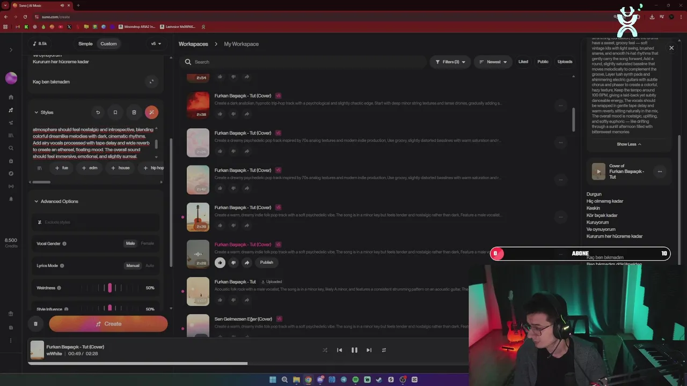
Task: Add the 'hip hop' style tag
Action: tap(153, 168)
